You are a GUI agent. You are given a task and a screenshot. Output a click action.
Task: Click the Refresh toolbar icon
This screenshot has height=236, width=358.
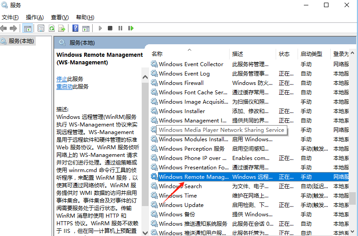point(52,28)
